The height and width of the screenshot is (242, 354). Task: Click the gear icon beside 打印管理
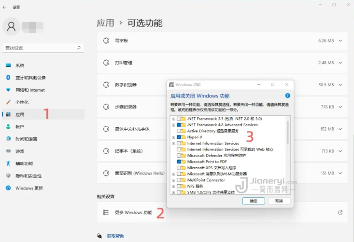106,63
